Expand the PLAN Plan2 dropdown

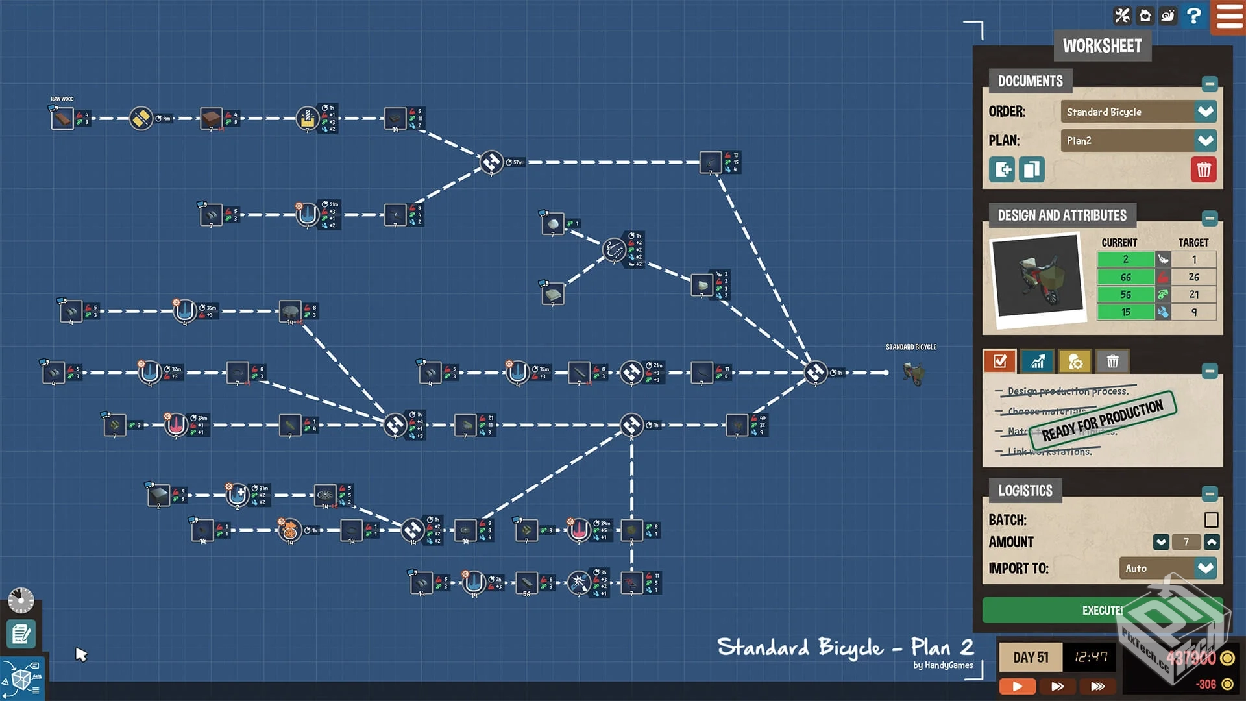(x=1205, y=140)
